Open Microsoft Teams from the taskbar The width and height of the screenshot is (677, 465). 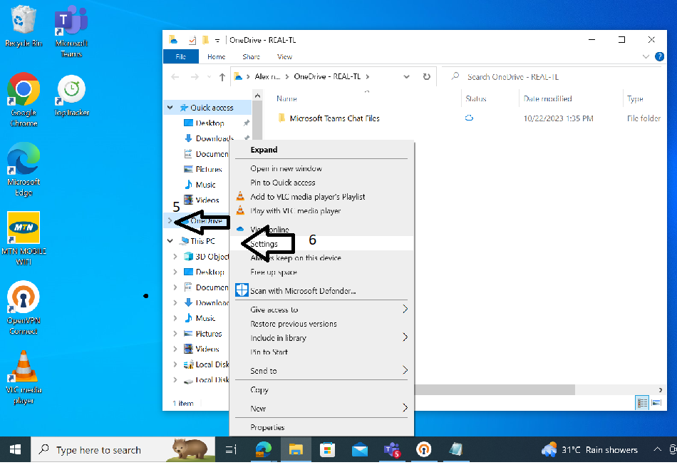(x=392, y=450)
